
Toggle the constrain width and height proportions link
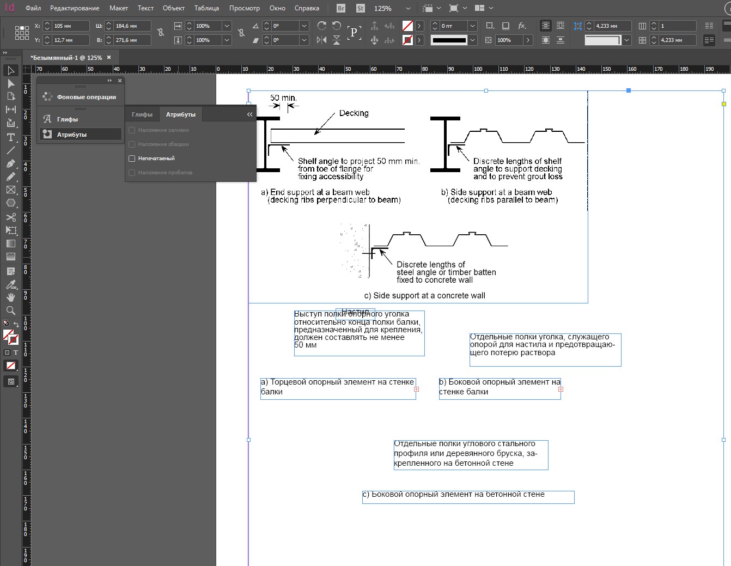[161, 33]
